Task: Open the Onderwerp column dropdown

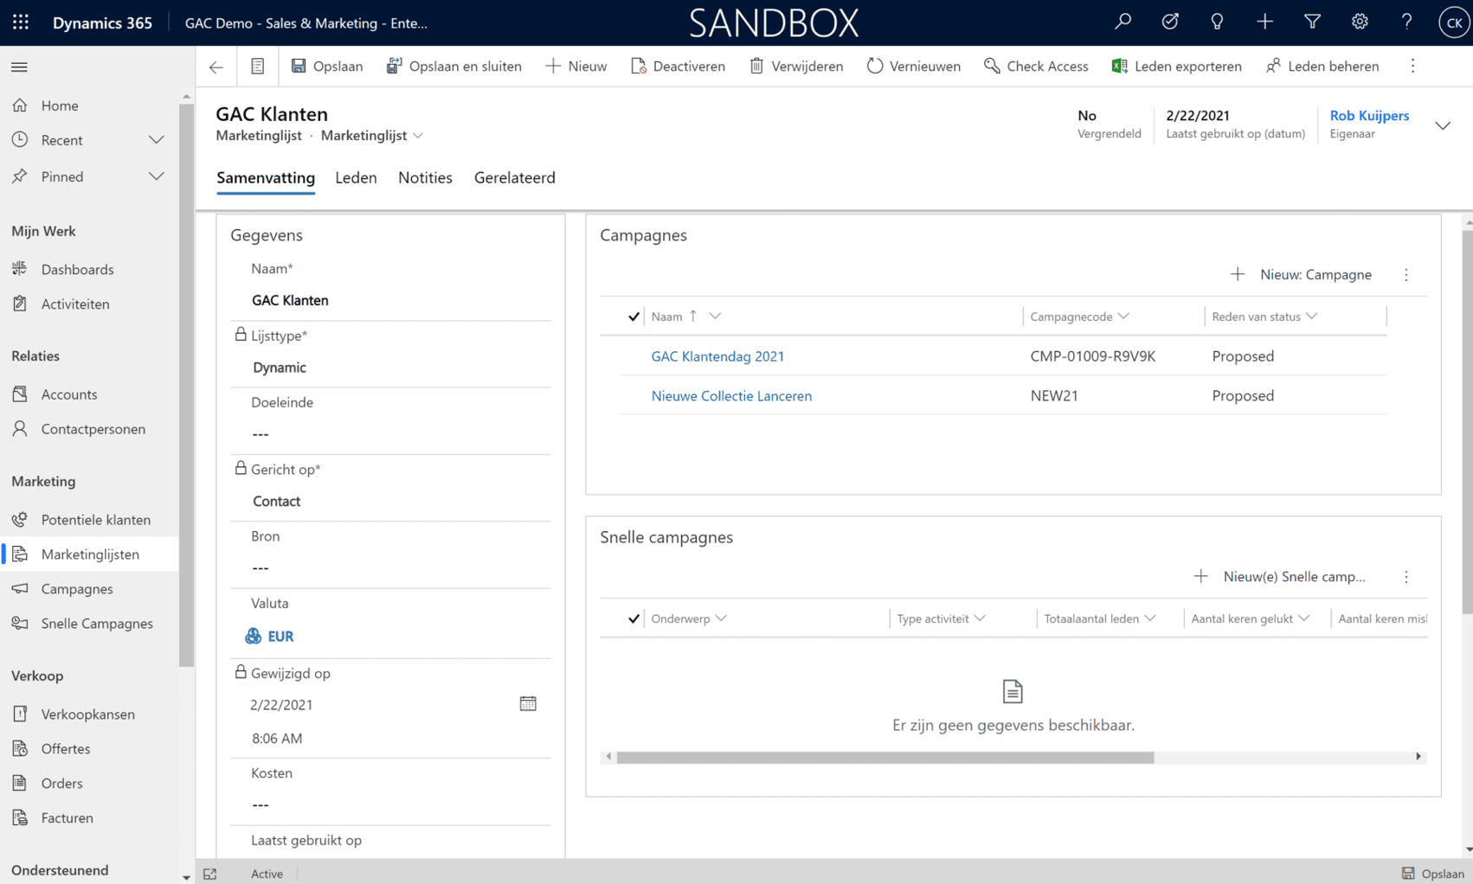Action: click(x=721, y=618)
